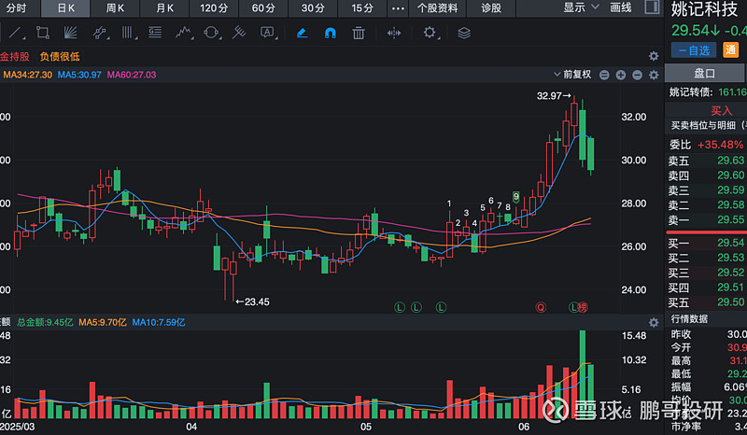747x435 pixels.
Task: Click the red Q marker on chart
Action: [x=541, y=307]
